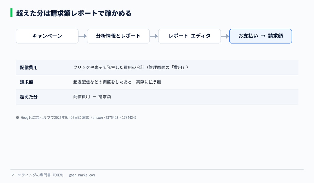
Task: Select the 分析情報とレポート step box
Action: 118,36
